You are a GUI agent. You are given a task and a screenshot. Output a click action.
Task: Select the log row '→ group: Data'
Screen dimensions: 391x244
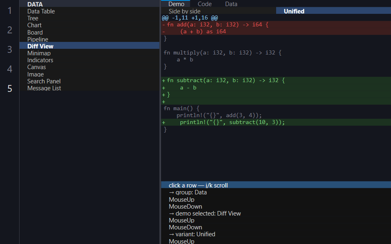pos(276,192)
